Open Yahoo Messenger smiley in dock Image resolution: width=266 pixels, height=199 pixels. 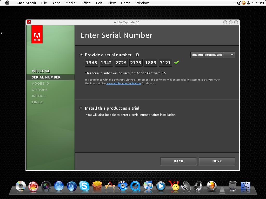pos(174,186)
